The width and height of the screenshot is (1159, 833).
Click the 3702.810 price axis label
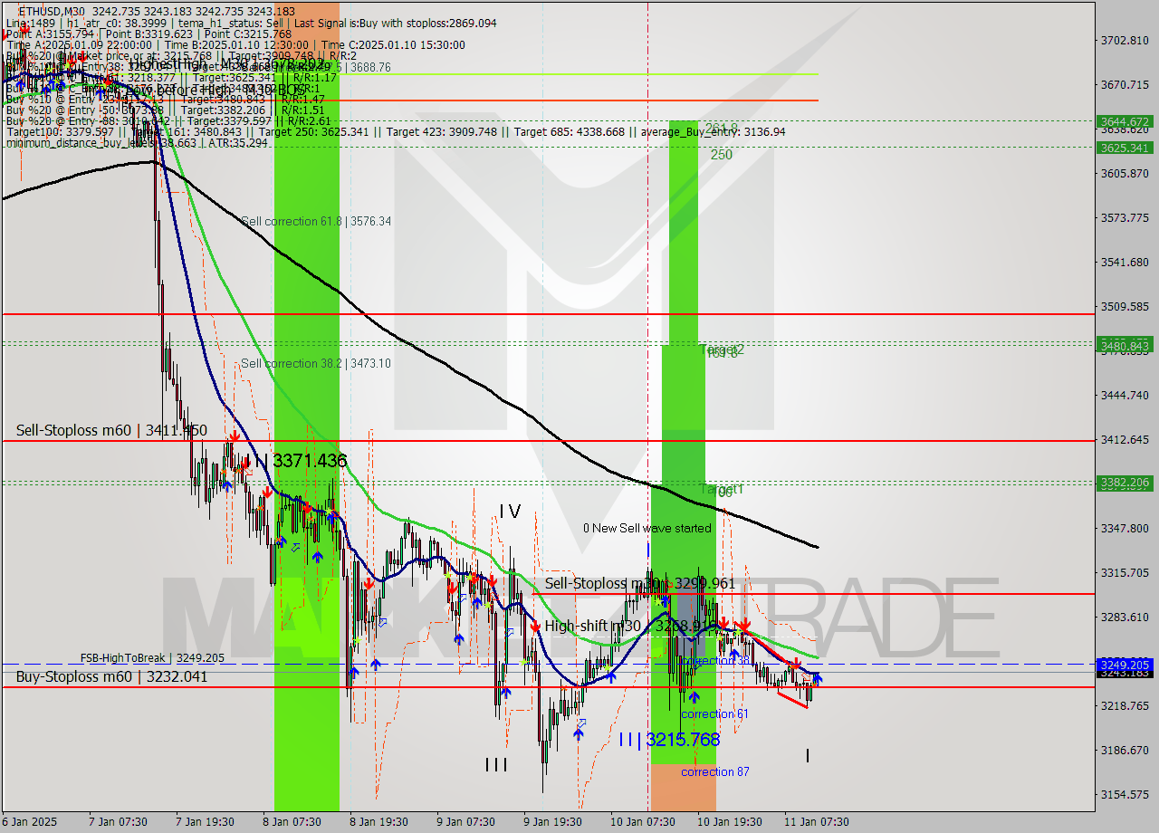point(1125,40)
